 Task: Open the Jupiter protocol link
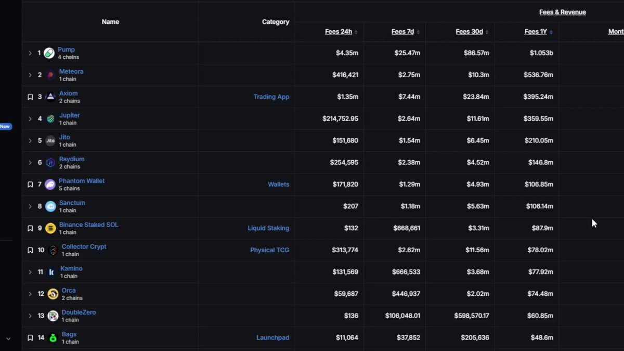pyautogui.click(x=70, y=115)
